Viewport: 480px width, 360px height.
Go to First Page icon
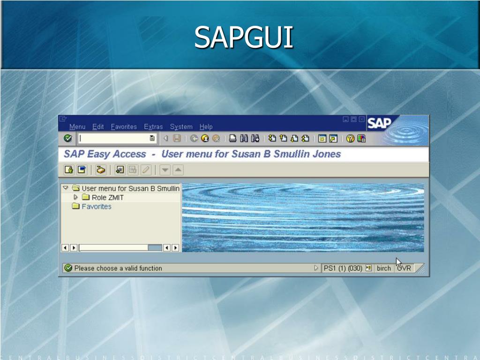click(272, 138)
